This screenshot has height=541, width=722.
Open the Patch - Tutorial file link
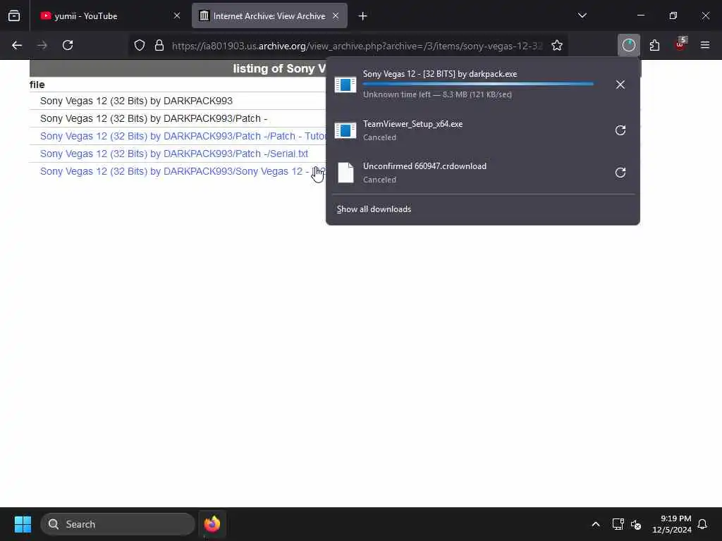click(183, 136)
